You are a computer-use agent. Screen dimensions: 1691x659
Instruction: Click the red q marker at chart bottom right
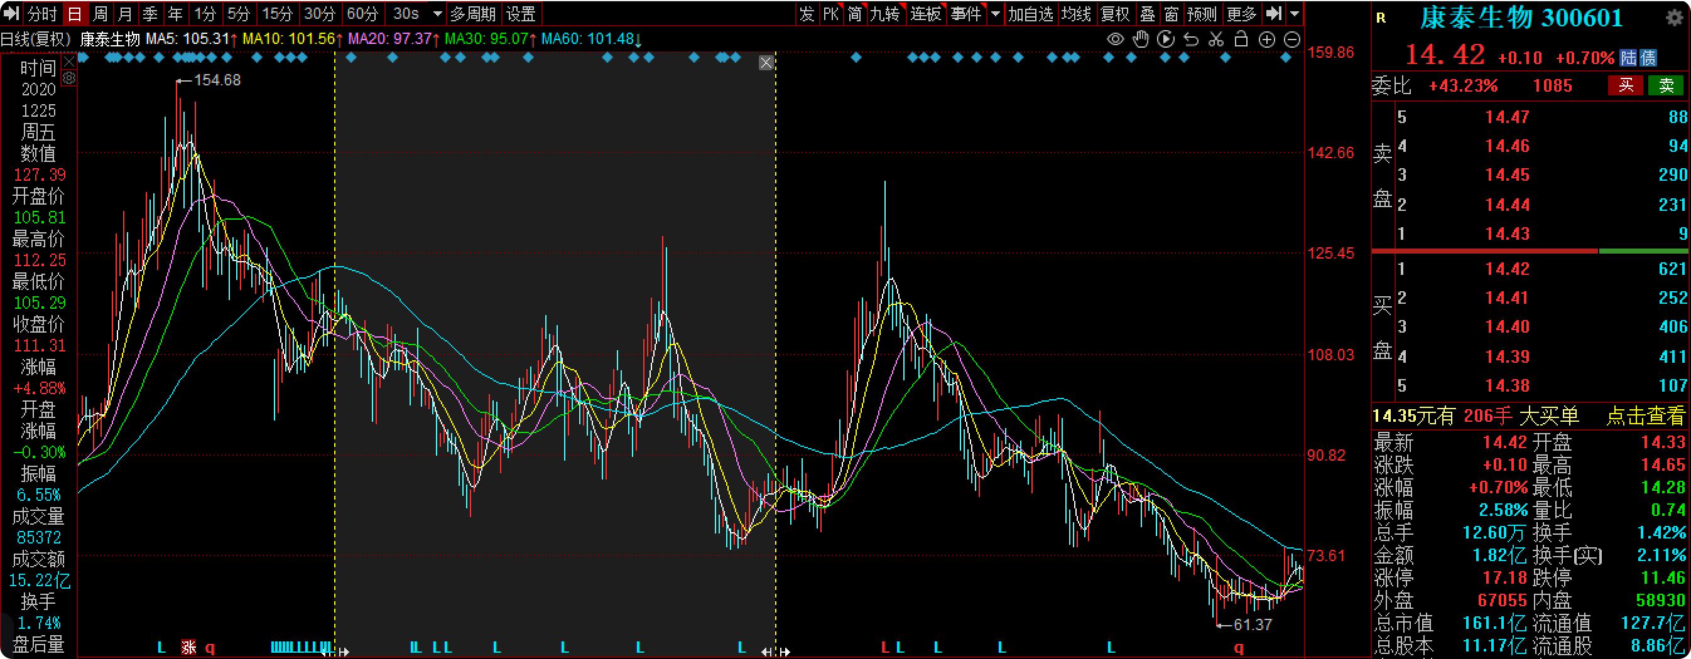[x=1239, y=648]
